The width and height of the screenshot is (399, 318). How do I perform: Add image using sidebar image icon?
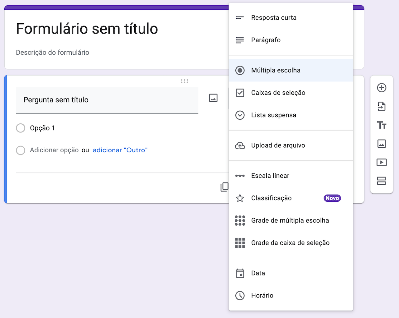(x=382, y=144)
